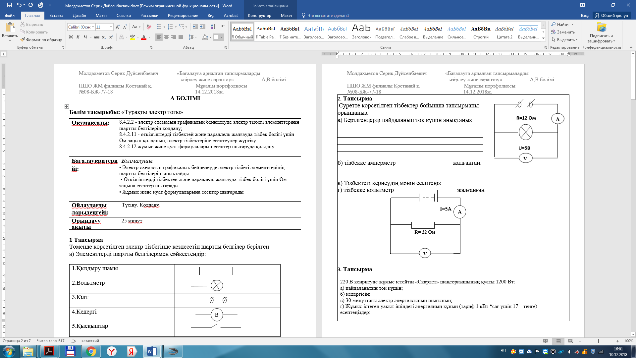Start a bulleted list

coord(159,27)
